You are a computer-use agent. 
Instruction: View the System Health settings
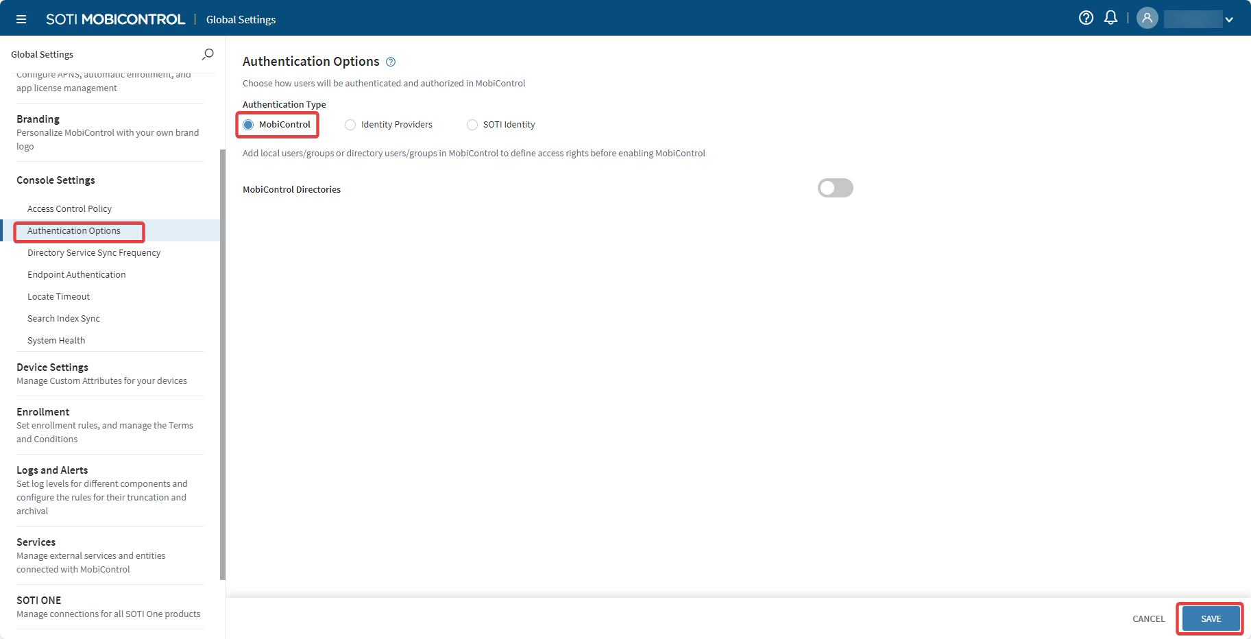[56, 340]
